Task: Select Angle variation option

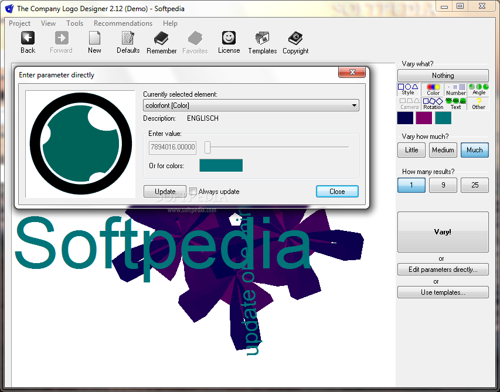Action: tap(479, 89)
